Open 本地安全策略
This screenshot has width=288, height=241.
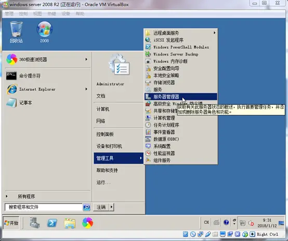point(181,75)
